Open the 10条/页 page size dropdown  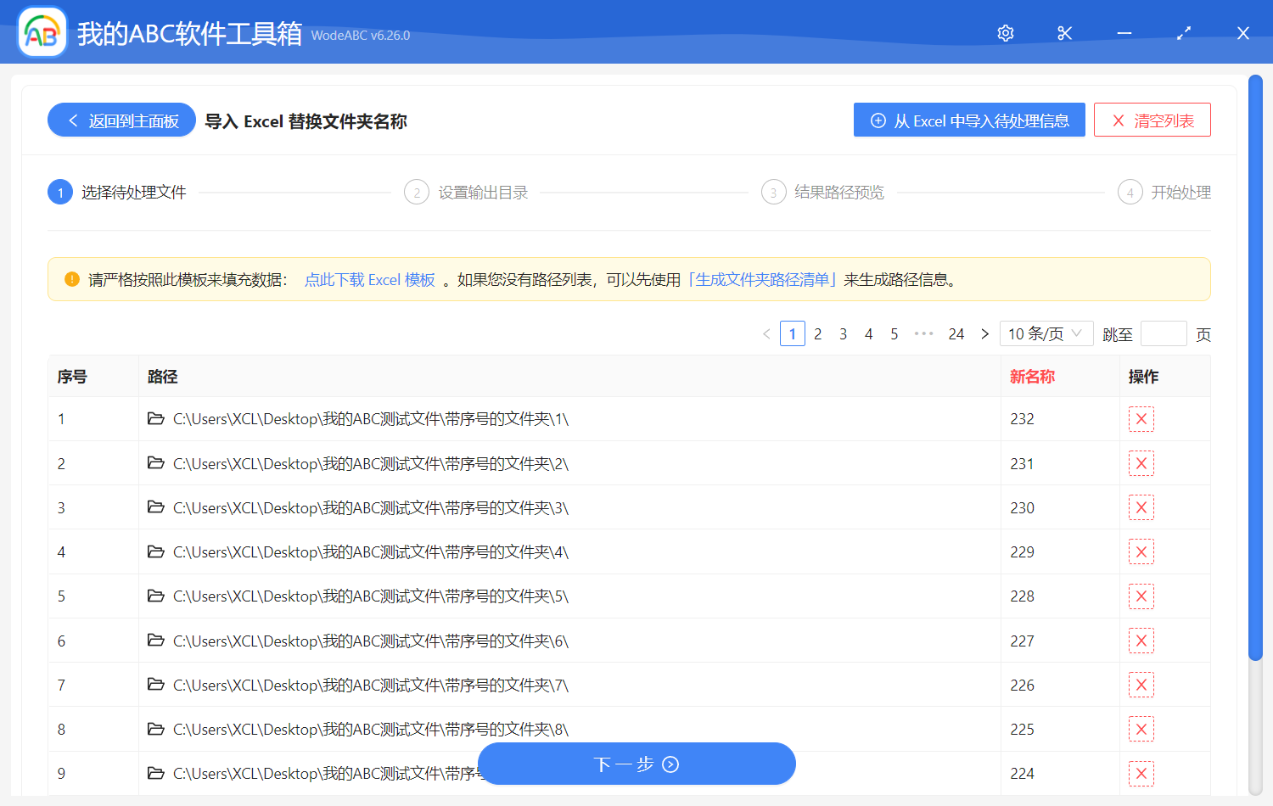1046,333
